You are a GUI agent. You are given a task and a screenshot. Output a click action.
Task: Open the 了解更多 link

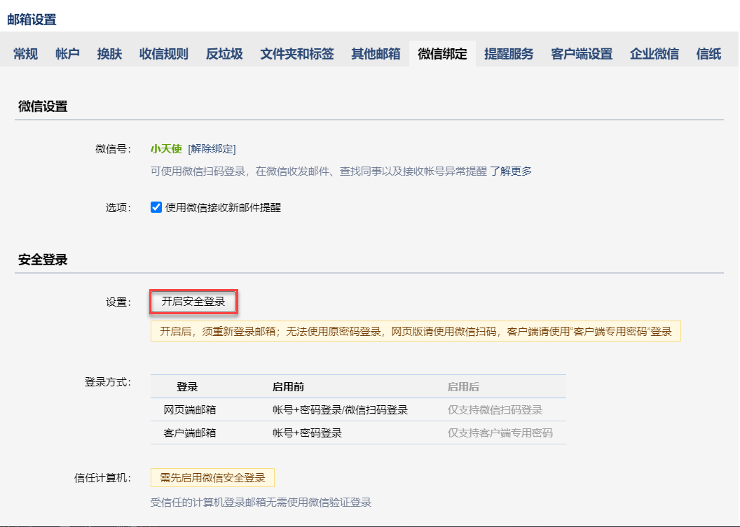(511, 171)
